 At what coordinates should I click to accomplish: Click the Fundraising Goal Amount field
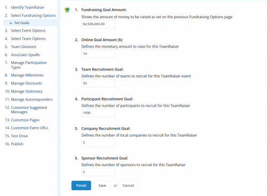pos(98,24)
